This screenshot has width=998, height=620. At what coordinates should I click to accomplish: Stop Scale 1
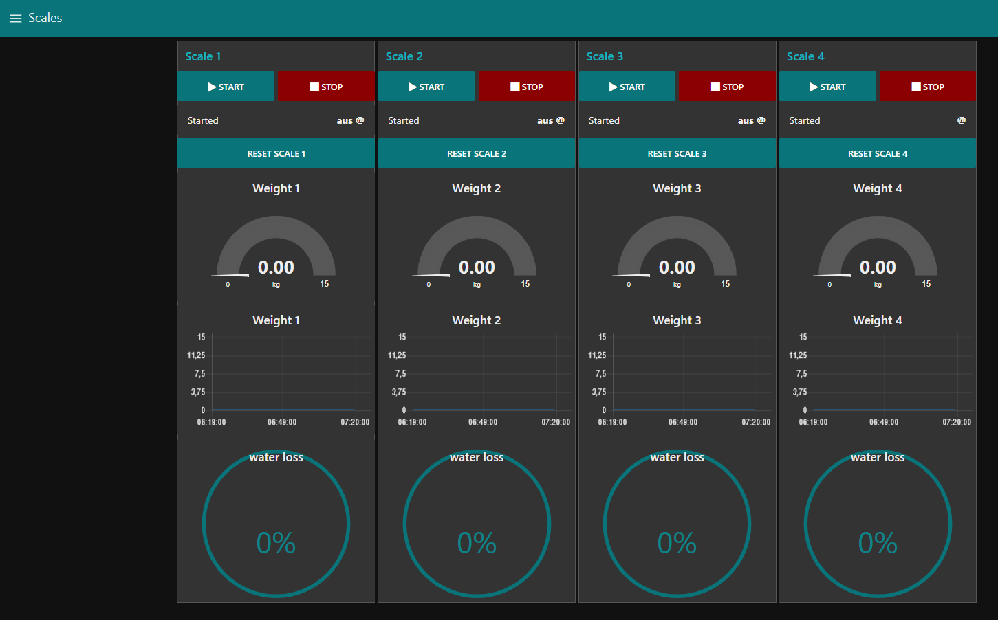326,87
